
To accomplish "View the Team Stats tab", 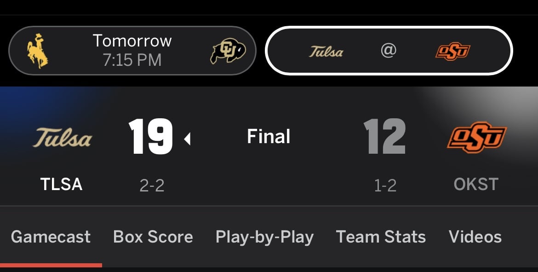I will 381,237.
